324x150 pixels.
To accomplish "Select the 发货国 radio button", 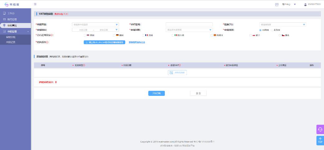I will pyautogui.click(x=272, y=30).
